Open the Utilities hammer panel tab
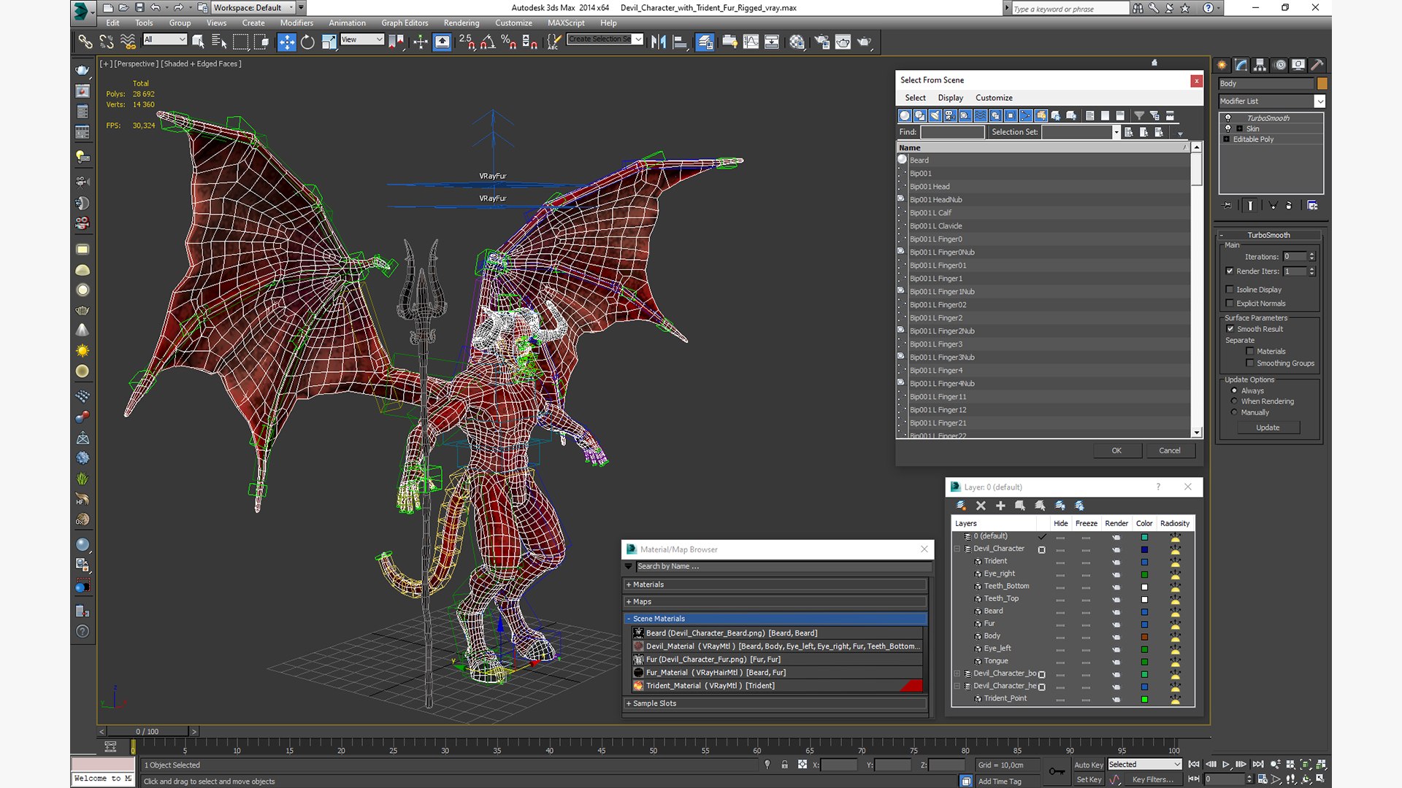 (x=1317, y=65)
